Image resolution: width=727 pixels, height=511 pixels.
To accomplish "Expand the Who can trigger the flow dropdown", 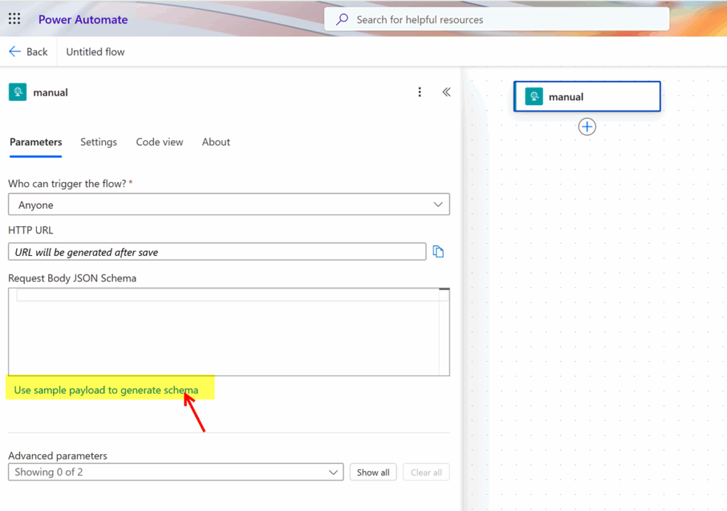I will [229, 205].
